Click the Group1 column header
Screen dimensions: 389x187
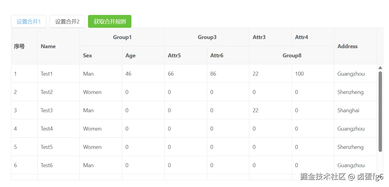click(122, 37)
